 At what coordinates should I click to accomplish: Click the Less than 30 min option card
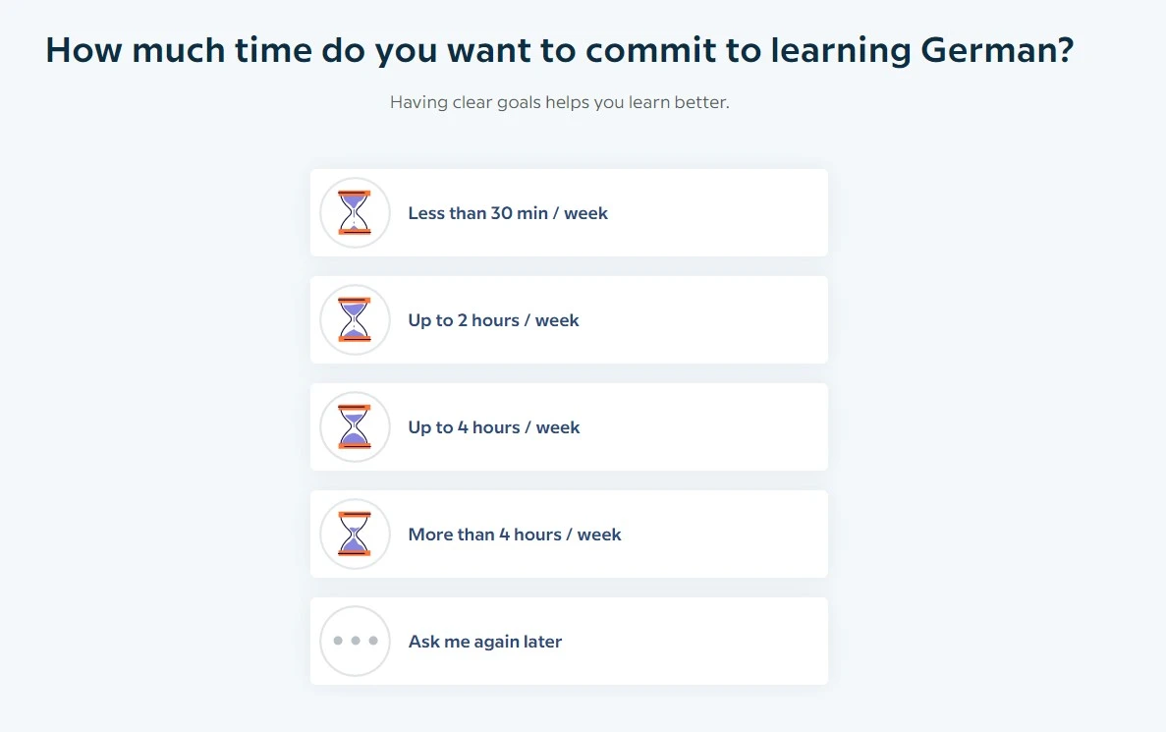(569, 213)
